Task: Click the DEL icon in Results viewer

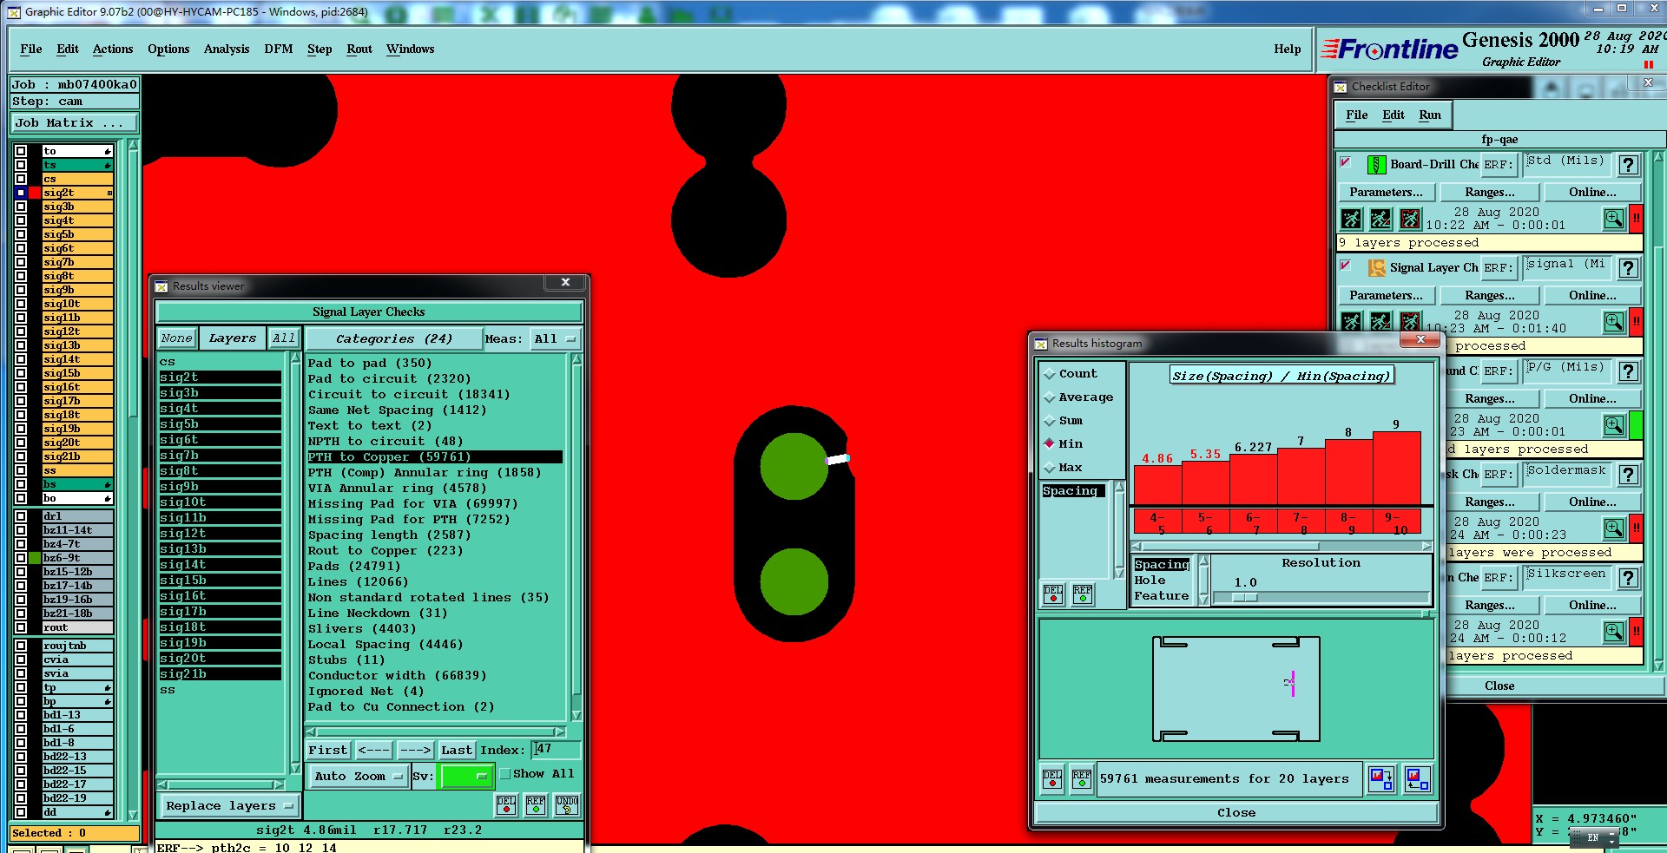Action: pos(506,805)
